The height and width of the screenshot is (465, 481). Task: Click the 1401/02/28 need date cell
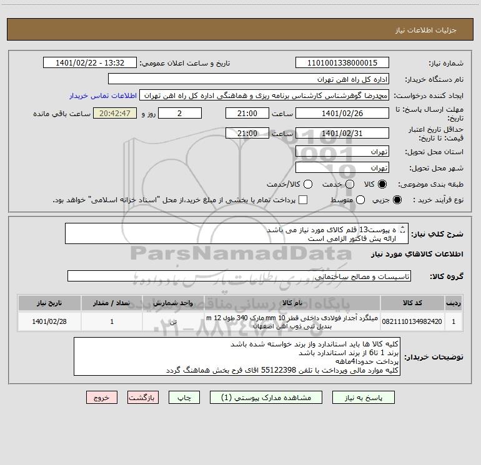click(x=49, y=321)
